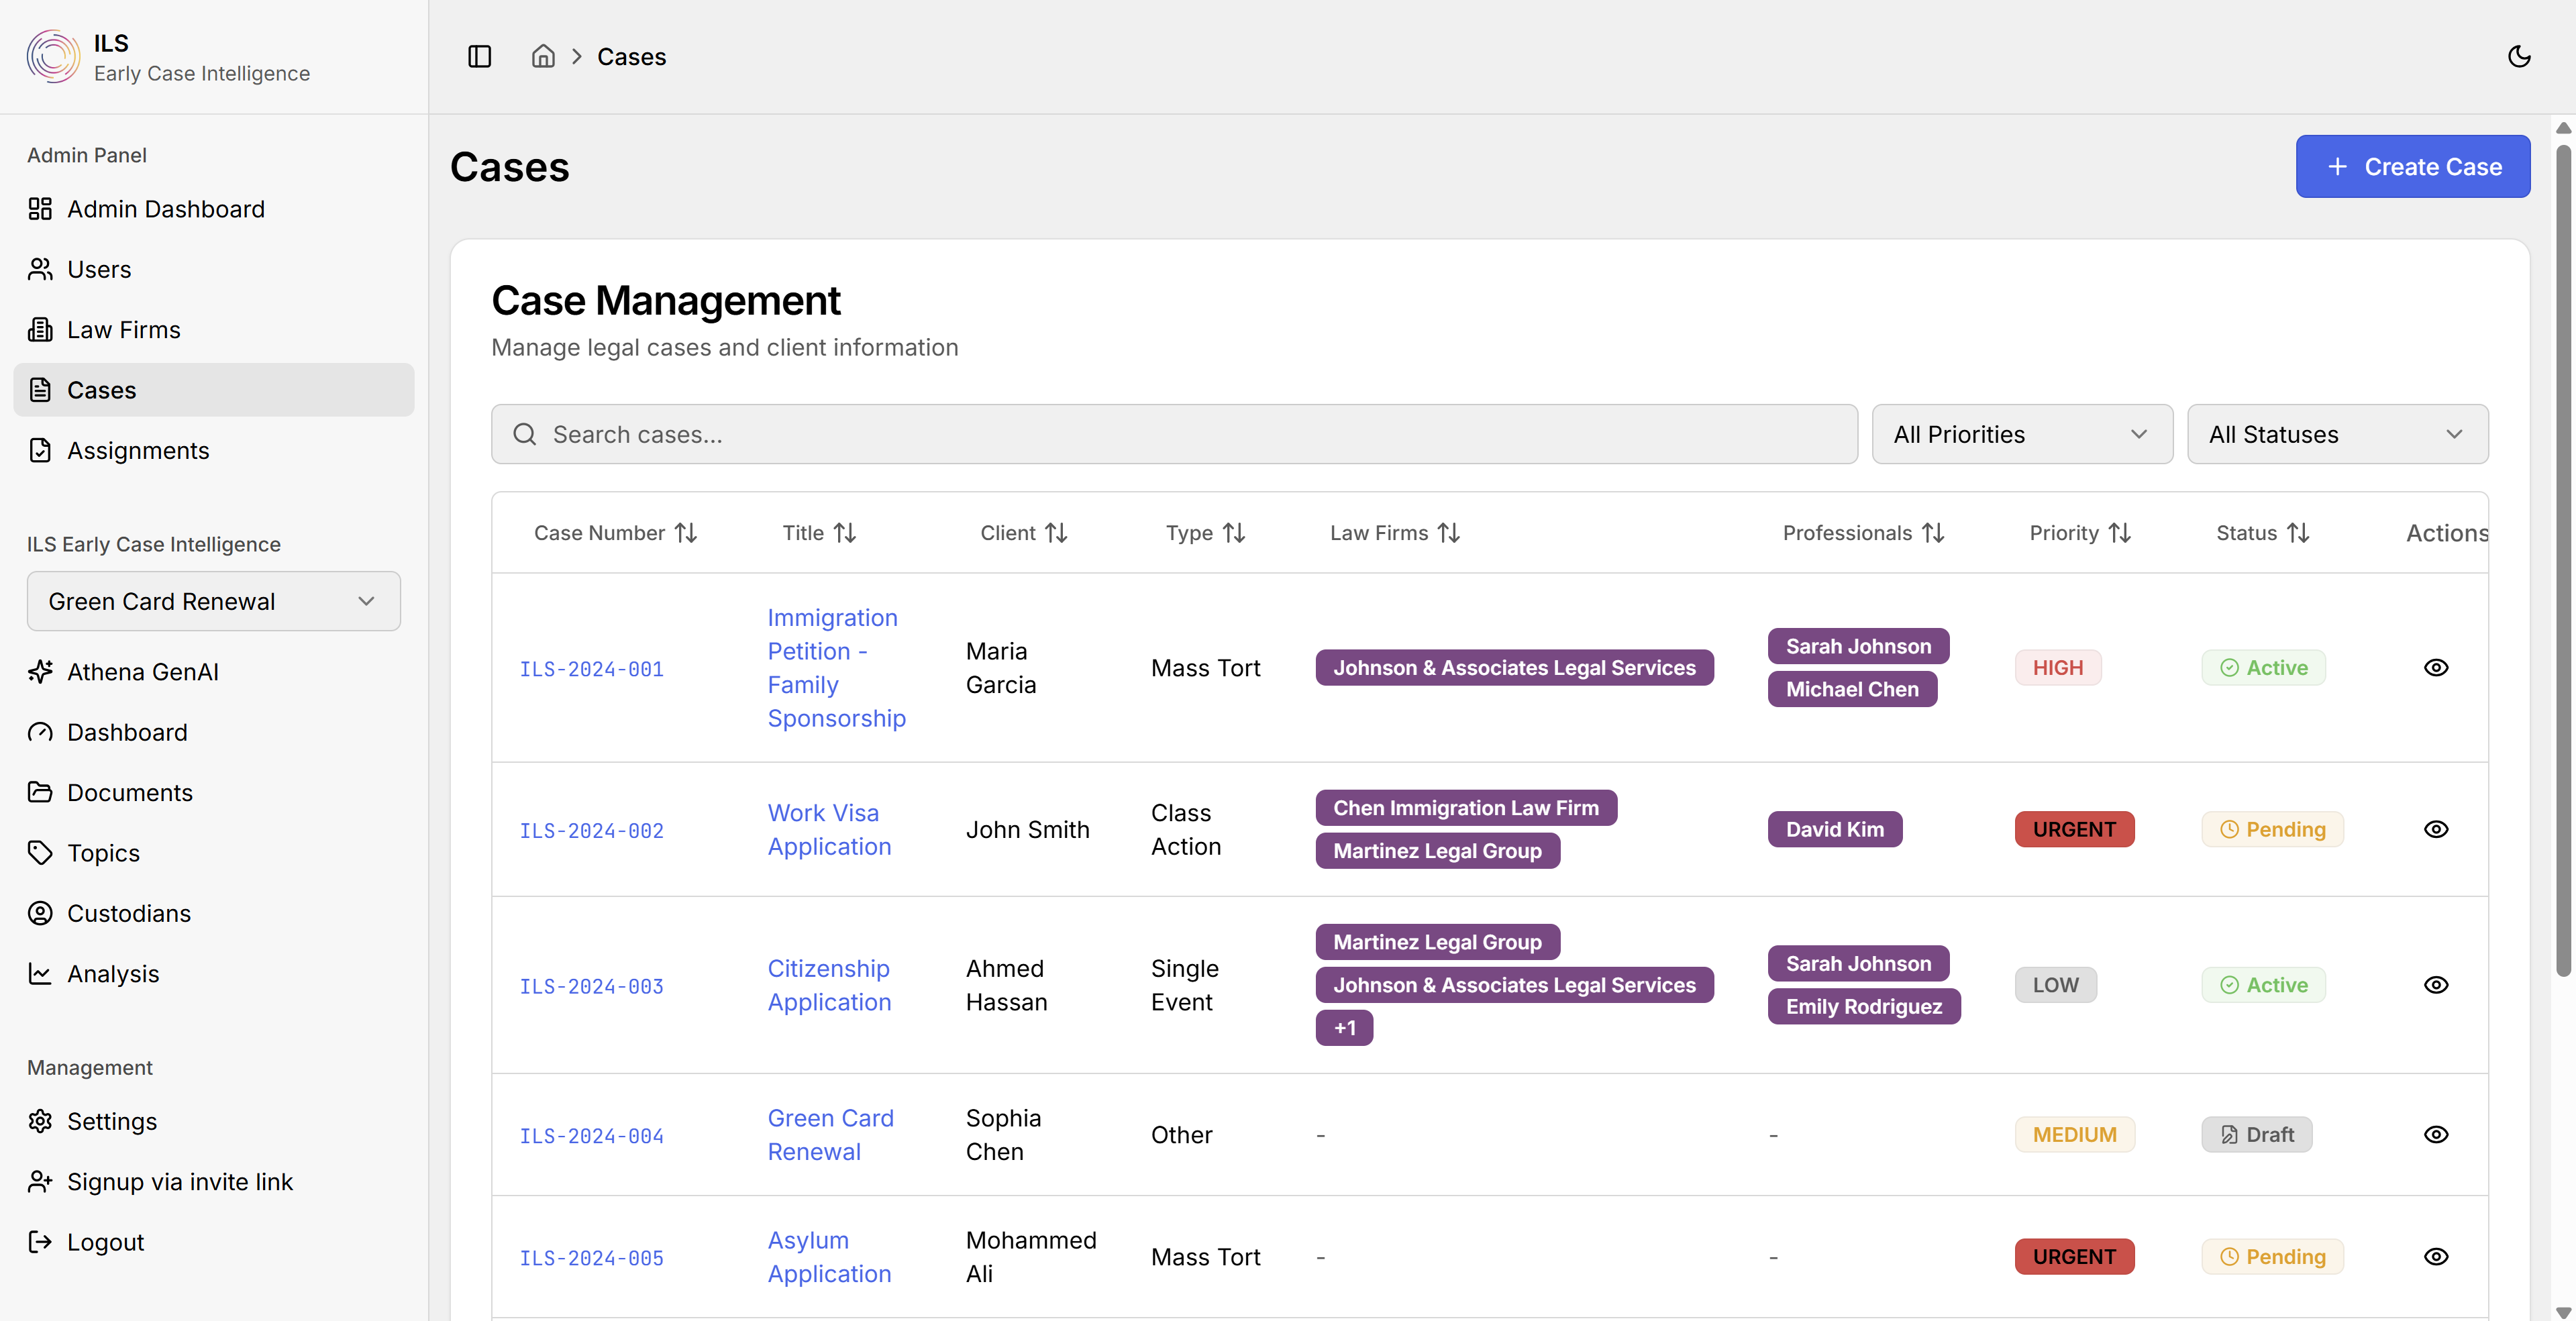
Task: Go to Law Firms page
Action: click(x=214, y=330)
